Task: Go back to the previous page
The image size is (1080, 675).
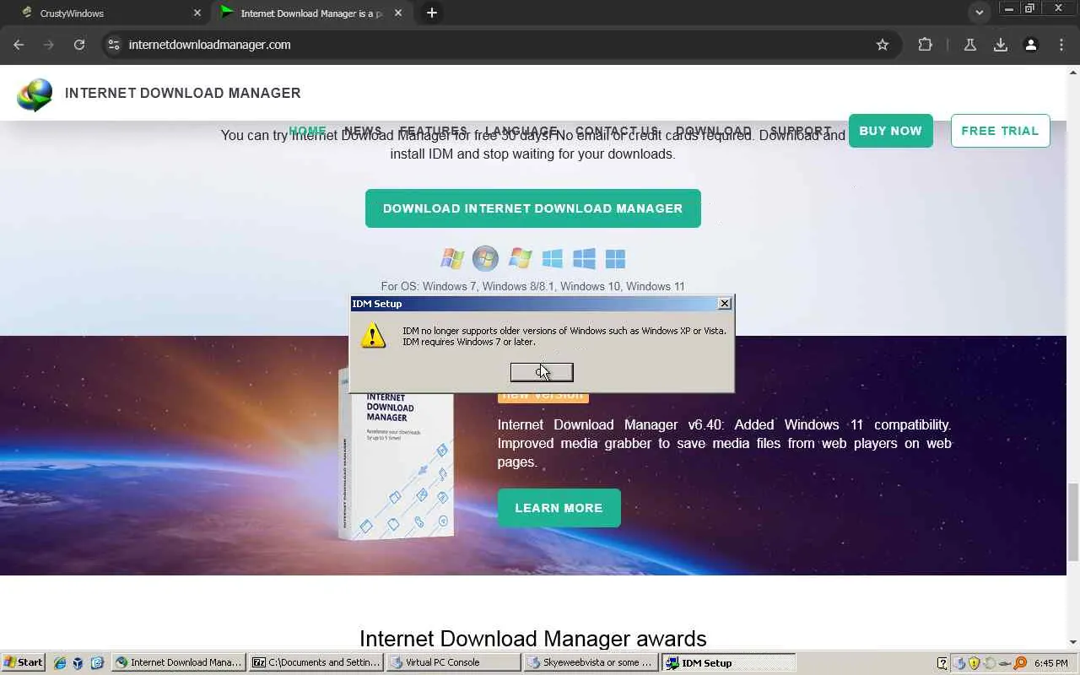Action: (19, 45)
